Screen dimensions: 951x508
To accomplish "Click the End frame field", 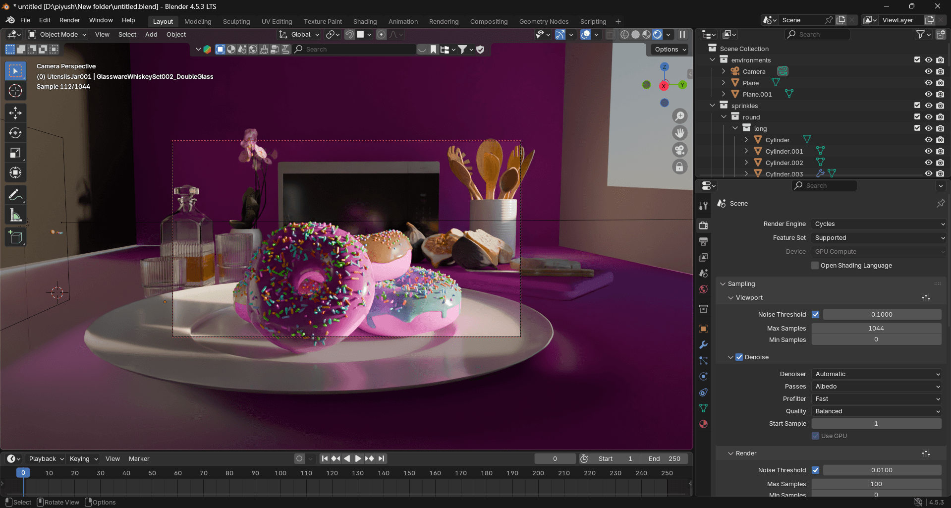I will [x=664, y=458].
